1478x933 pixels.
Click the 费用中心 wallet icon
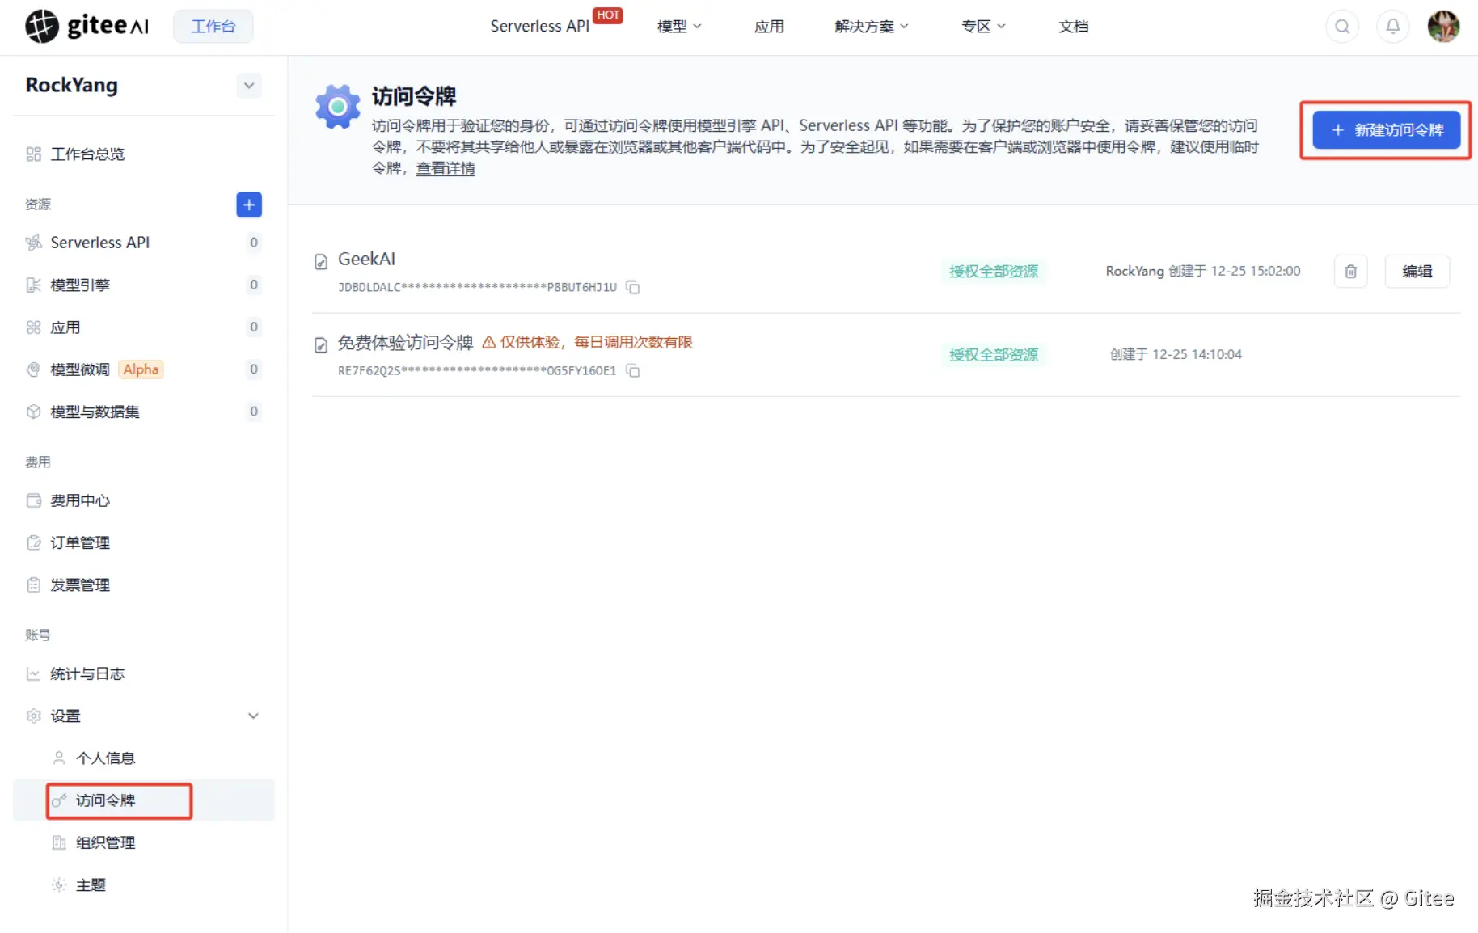[x=33, y=500]
